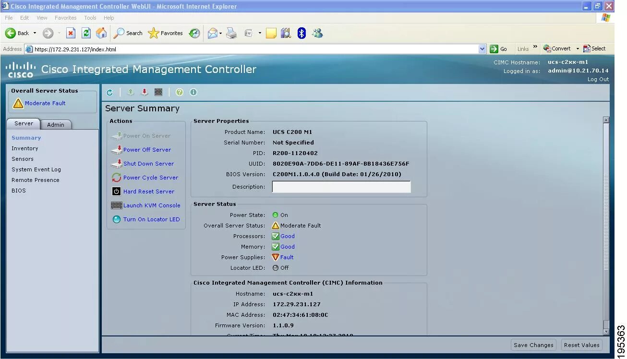Click the green Go arrow button
Viewport: 627px width, 359px height.
click(x=494, y=49)
